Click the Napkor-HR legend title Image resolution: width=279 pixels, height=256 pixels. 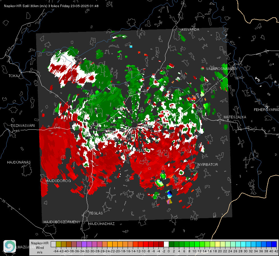coord(40,243)
